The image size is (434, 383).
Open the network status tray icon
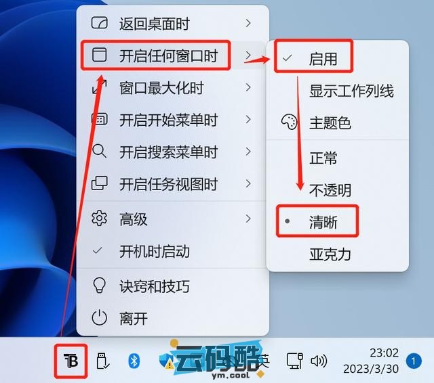294,361
